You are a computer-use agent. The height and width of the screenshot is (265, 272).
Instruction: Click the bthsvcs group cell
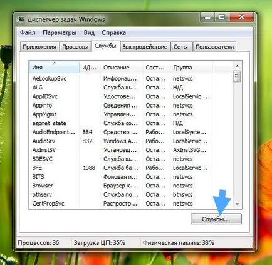point(183,195)
